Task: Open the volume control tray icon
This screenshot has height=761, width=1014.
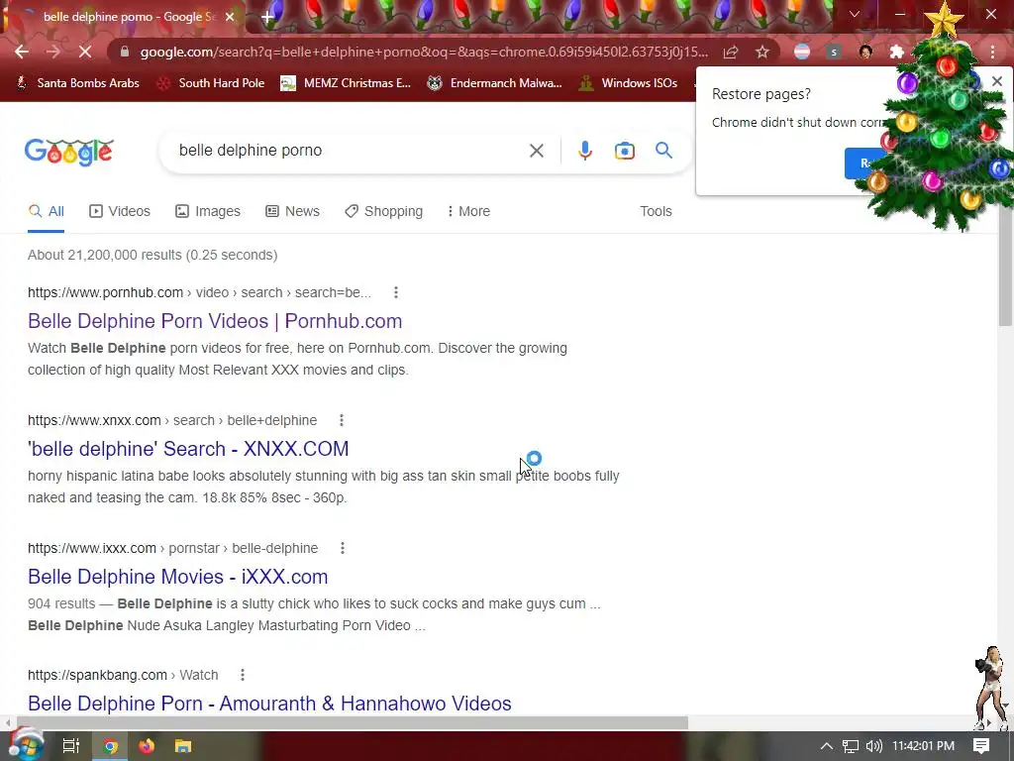Action: [873, 746]
